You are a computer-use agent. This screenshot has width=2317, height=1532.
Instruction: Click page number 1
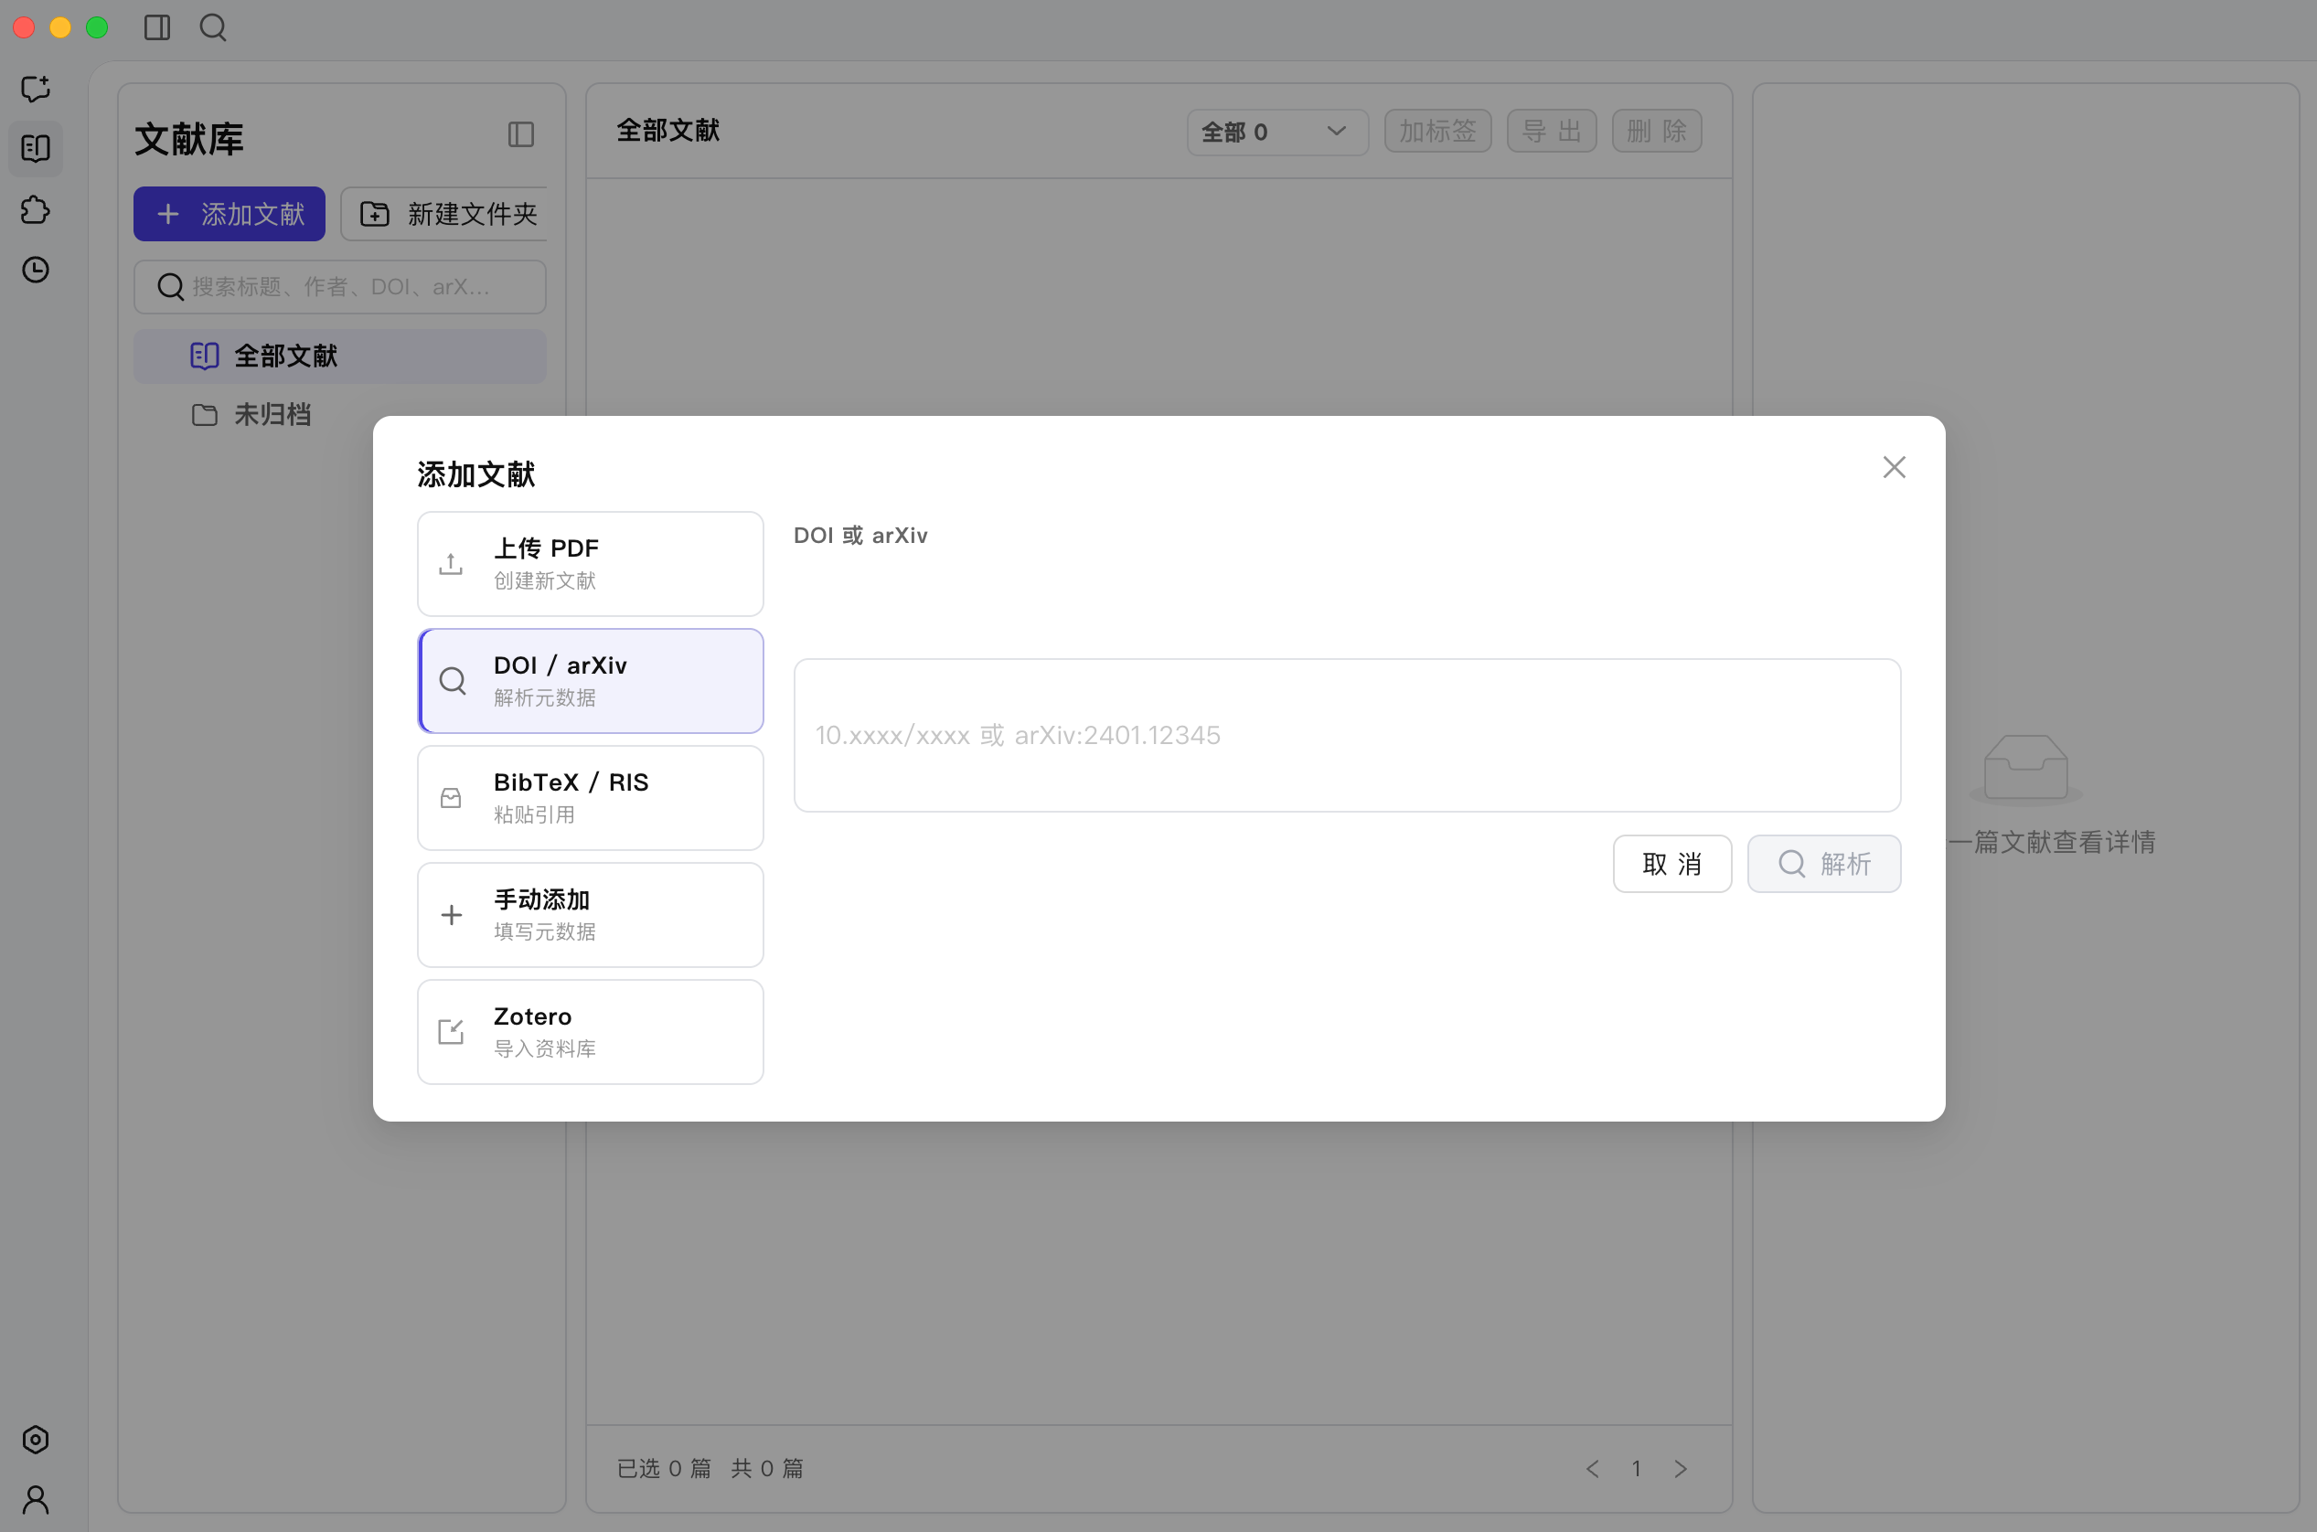point(1636,1469)
